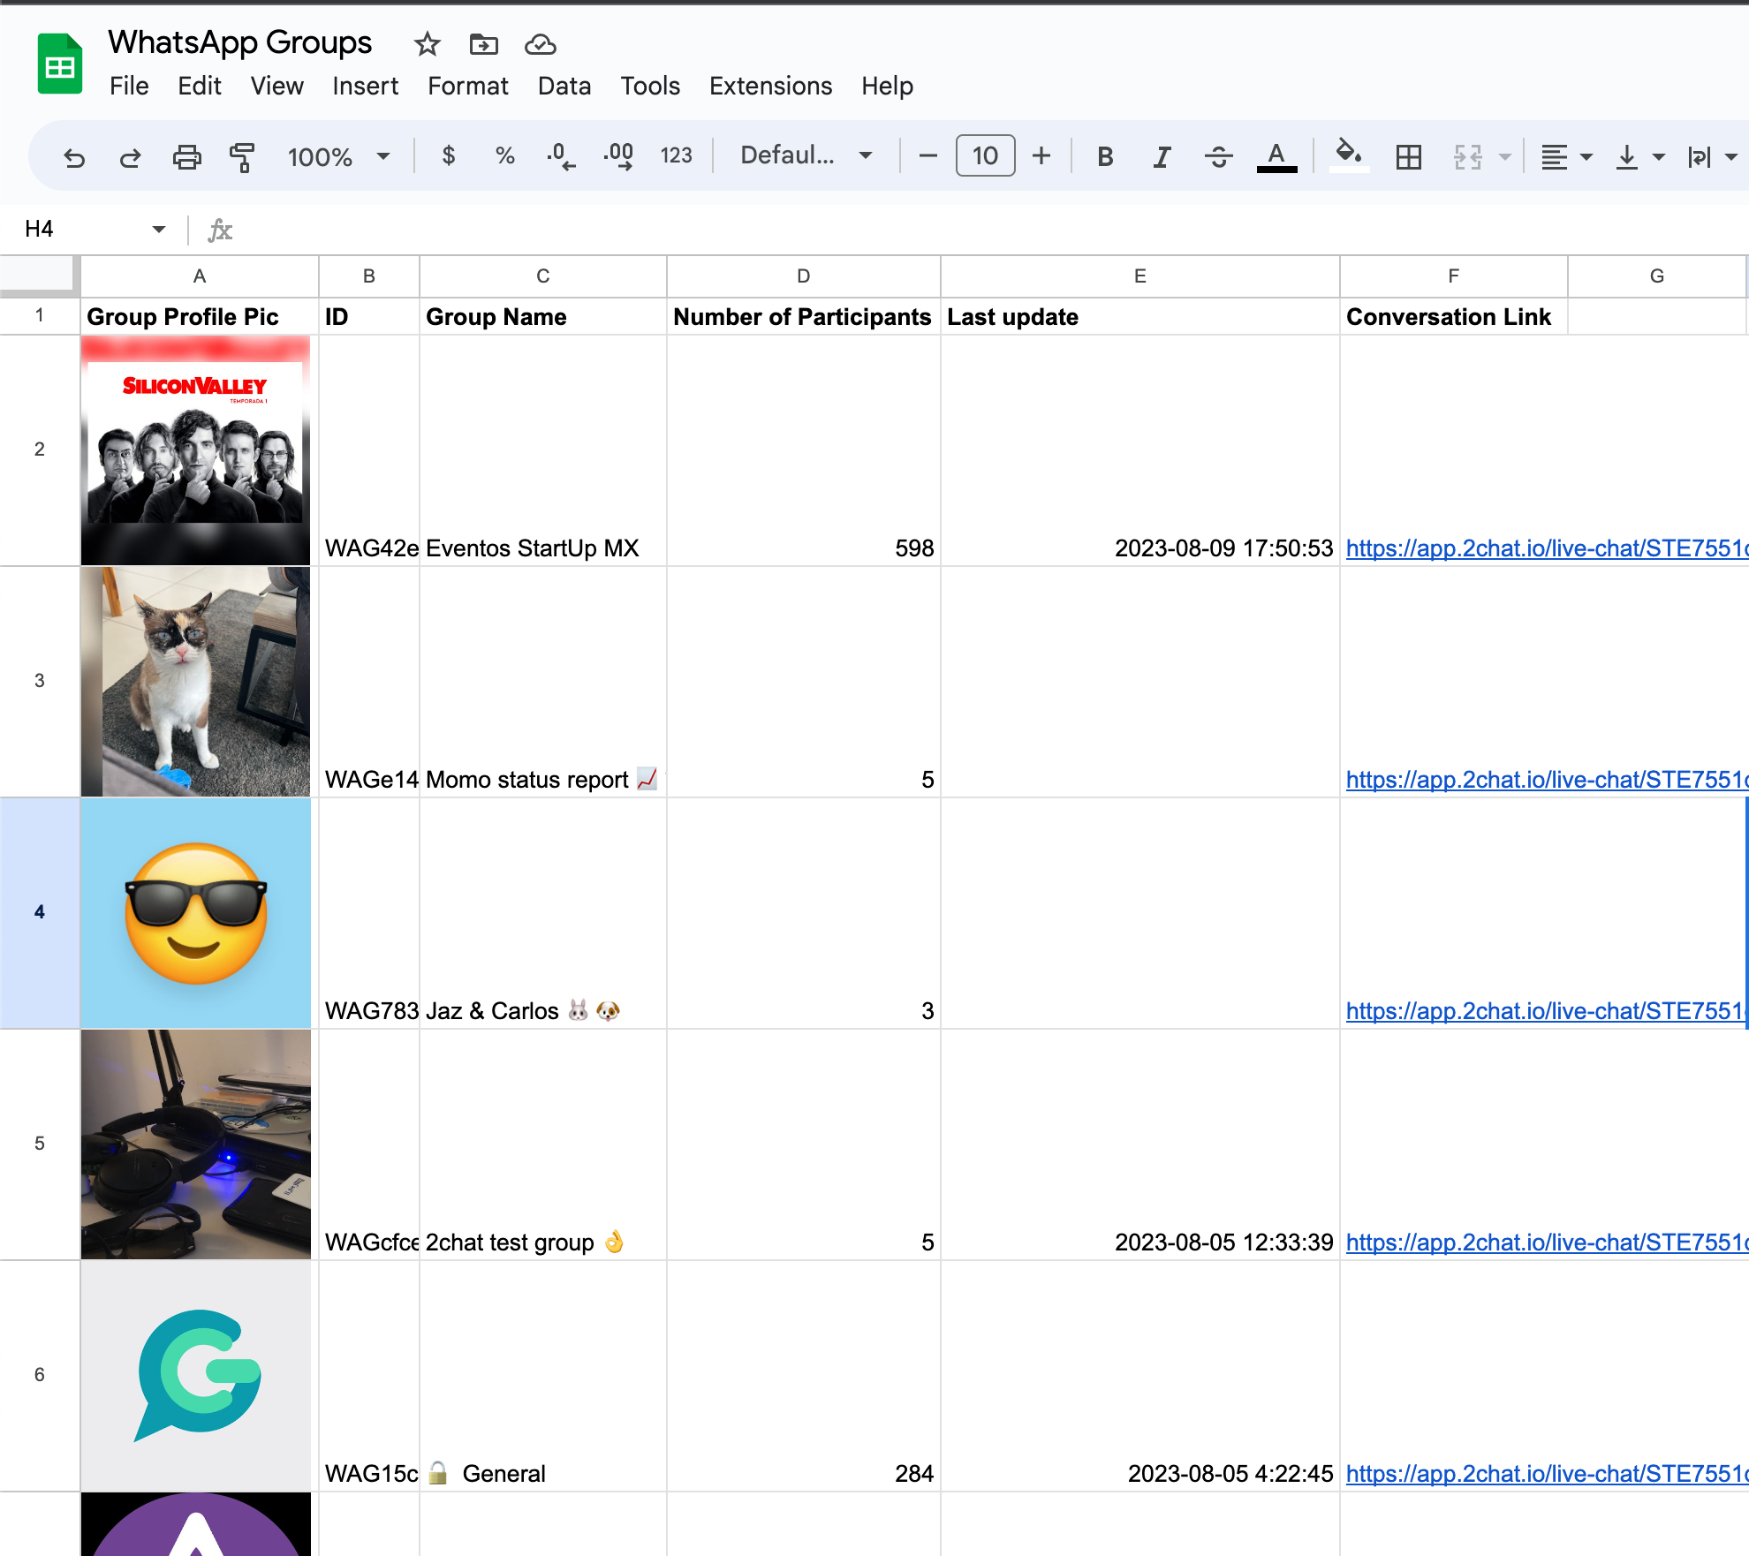Viewport: 1749px width, 1556px height.
Task: Open Eventos StartUp MX conversation link
Action: [1547, 548]
